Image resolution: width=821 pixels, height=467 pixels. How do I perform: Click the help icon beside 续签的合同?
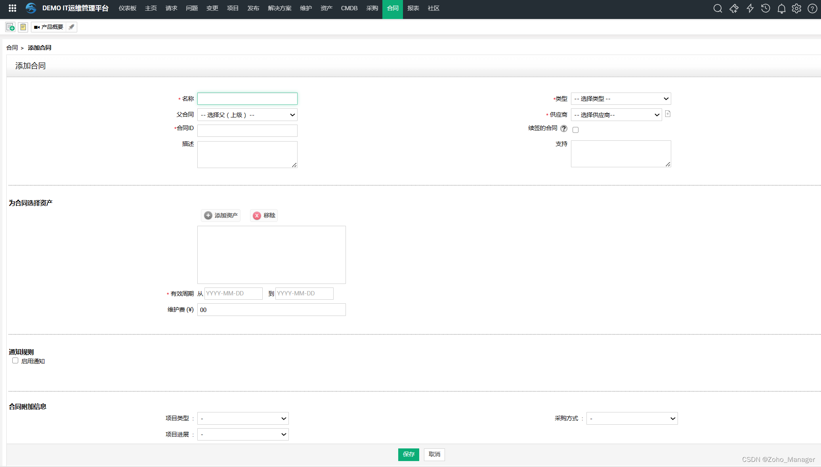(564, 129)
